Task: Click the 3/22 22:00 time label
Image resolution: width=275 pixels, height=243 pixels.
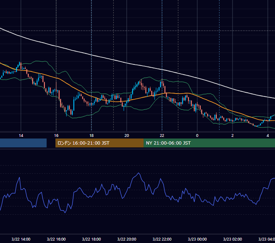Action: (x=162, y=239)
